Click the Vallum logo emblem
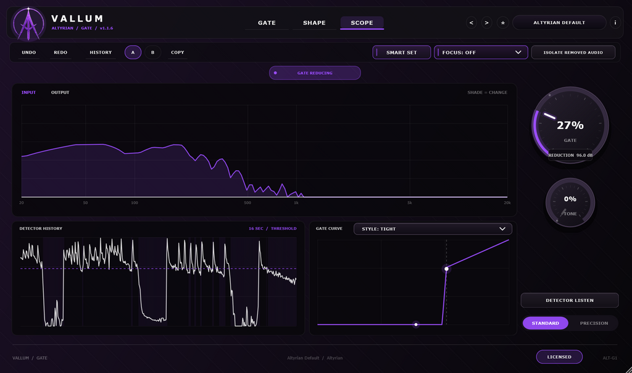This screenshot has width=632, height=373. (x=28, y=24)
